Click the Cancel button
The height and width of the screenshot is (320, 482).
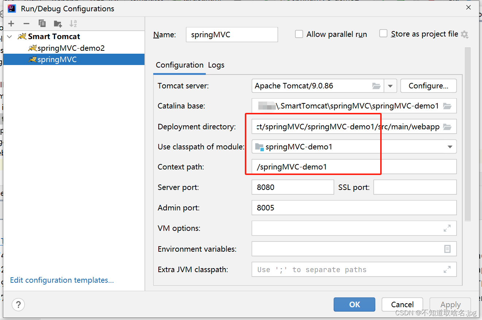coord(402,304)
